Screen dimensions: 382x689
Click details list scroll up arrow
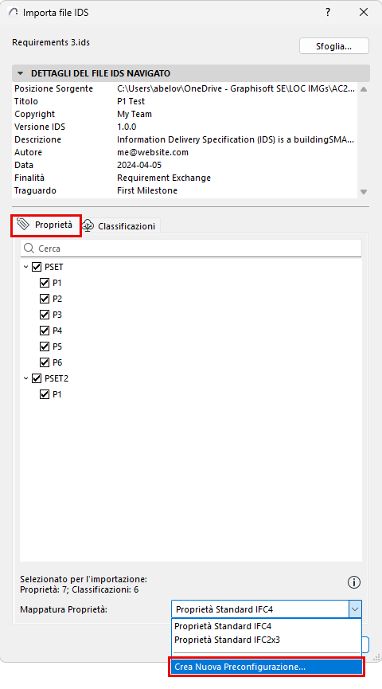[x=364, y=89]
